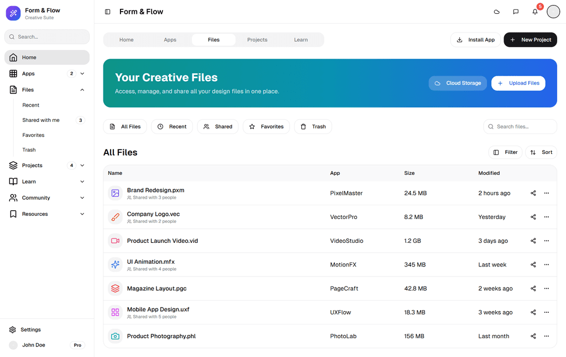Expand the Apps sidebar section
The image size is (566, 357).
click(x=82, y=73)
